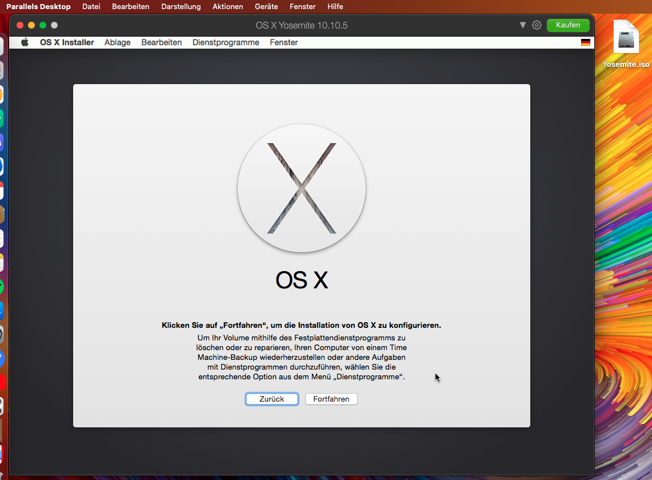Expand the Parallels title bar dropdown triangle

click(523, 25)
